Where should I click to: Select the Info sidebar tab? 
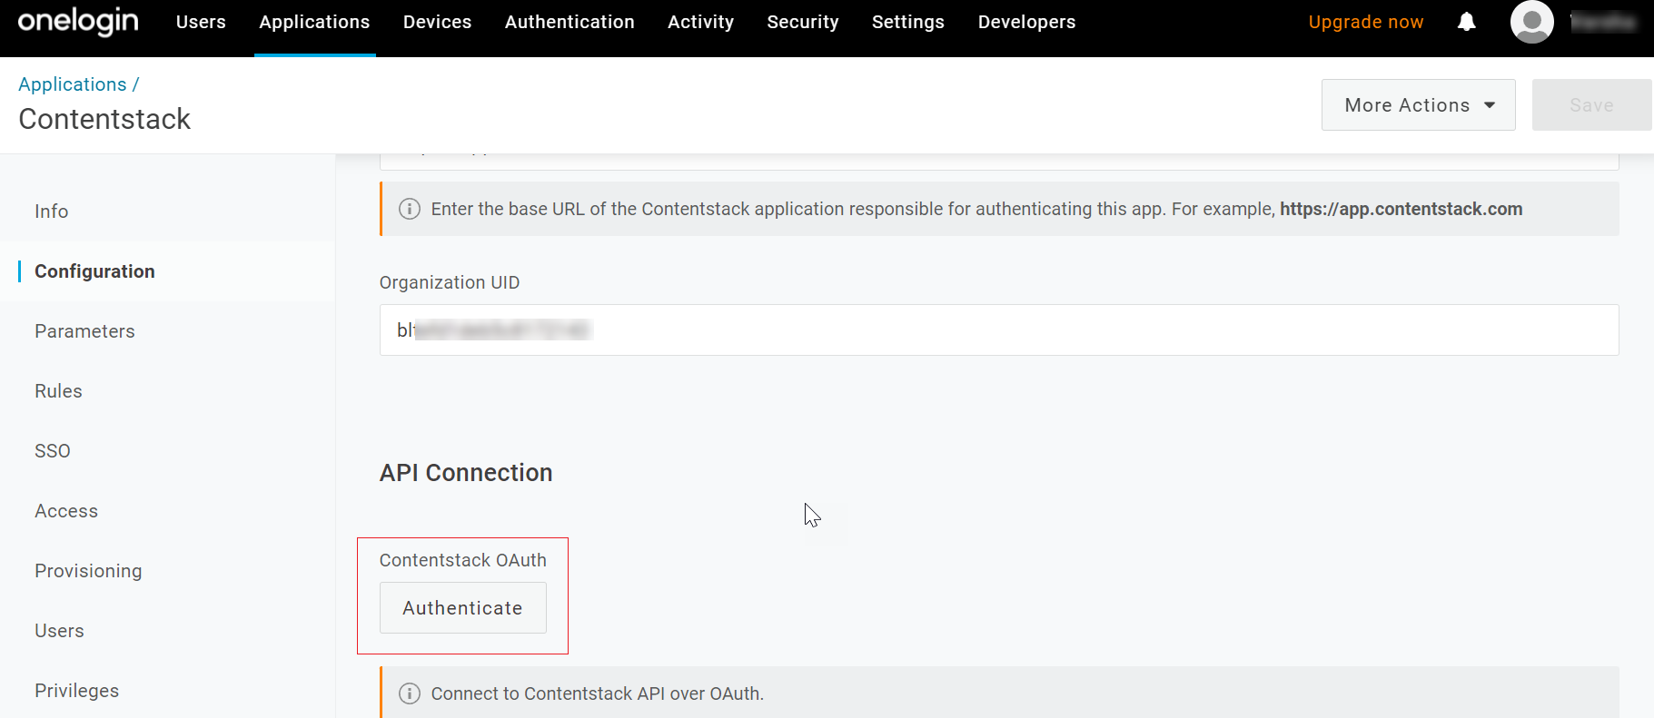click(52, 211)
